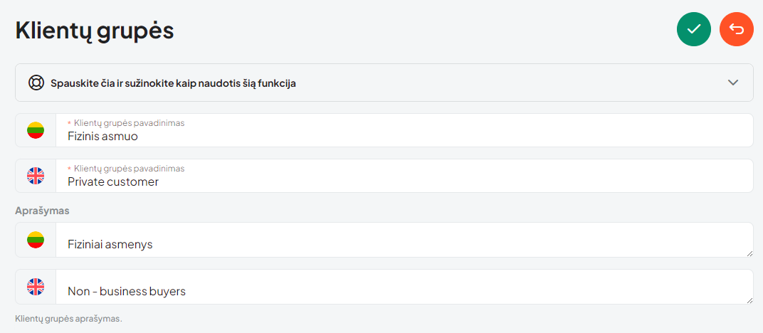Focus the 'Fizinis asmuo' name field
763x333 pixels.
404,130
